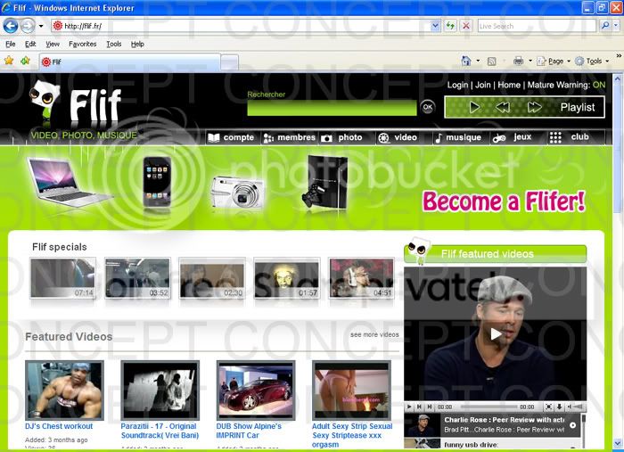Open the Flif specials thumbnail lasting 07:14
This screenshot has width=624, height=452.
point(63,278)
